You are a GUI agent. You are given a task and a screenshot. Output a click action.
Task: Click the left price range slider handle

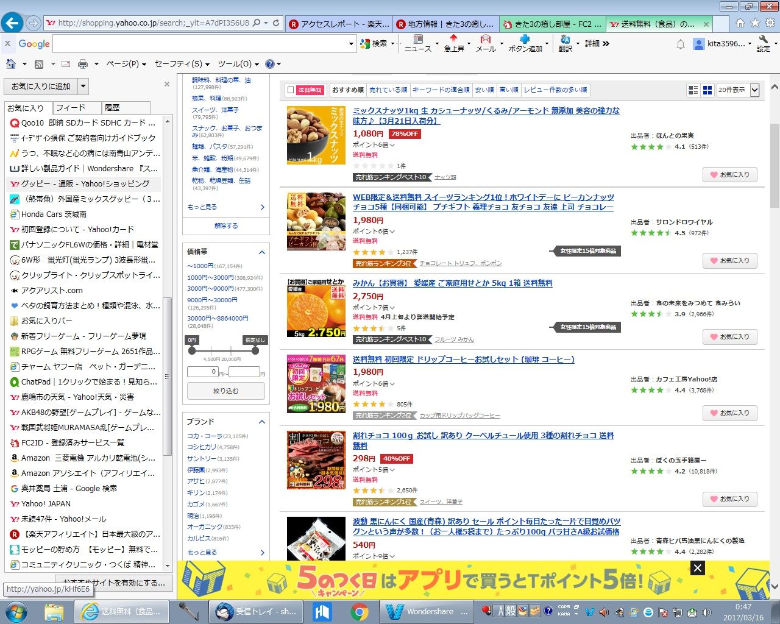pyautogui.click(x=193, y=350)
